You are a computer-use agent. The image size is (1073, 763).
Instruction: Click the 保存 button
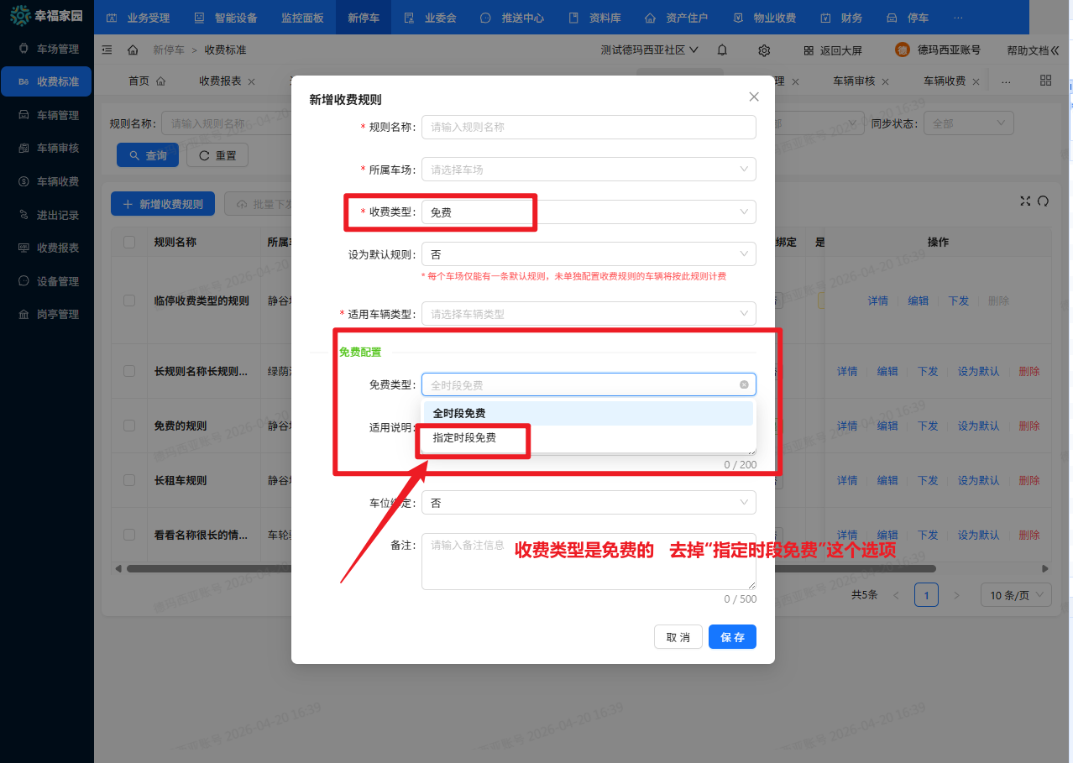(x=732, y=637)
